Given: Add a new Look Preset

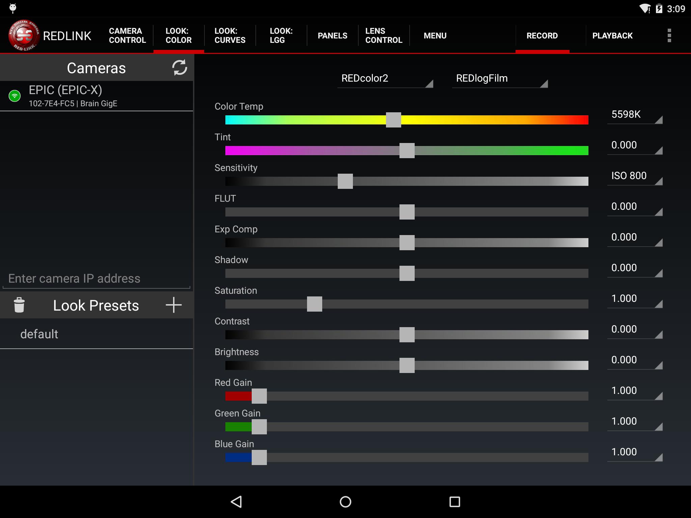Looking at the screenshot, I should [x=174, y=305].
